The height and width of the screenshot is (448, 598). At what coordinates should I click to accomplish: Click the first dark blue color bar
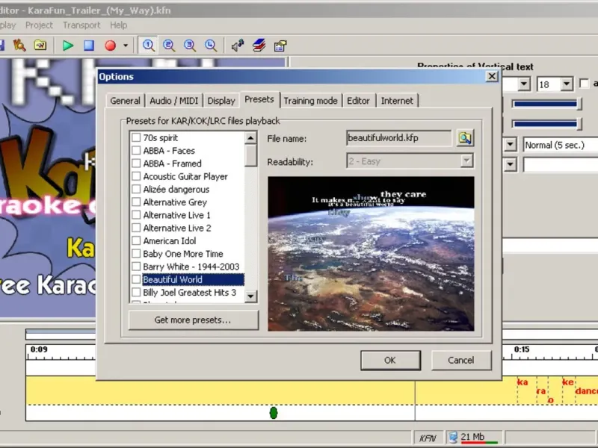point(545,104)
